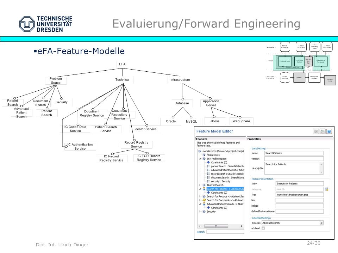The width and height of the screenshot is (338, 253).
Task: Click the IC Authentication Service node
Action: point(80,147)
